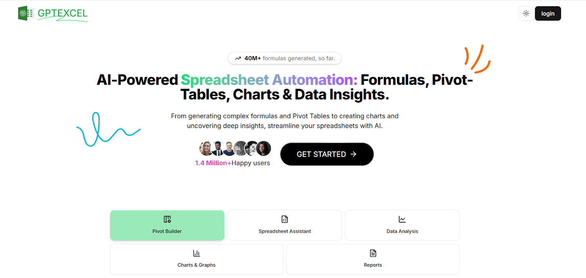The width and height of the screenshot is (586, 278).
Task: Toggle the light/dark theme sun icon
Action: coord(526,13)
